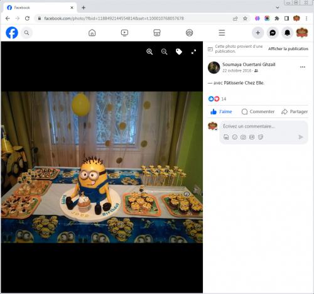The height and width of the screenshot is (294, 314).
Task: Open the Groups icon
Action: point(190,33)
